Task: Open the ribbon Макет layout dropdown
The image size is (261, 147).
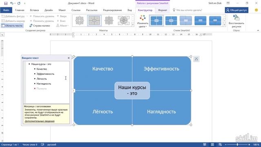Action: pos(62,26)
